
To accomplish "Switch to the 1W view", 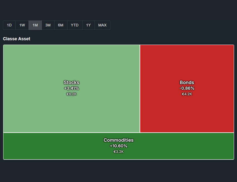I will click(22, 25).
